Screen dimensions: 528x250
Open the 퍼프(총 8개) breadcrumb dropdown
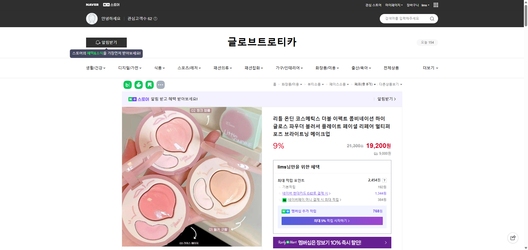pyautogui.click(x=365, y=84)
